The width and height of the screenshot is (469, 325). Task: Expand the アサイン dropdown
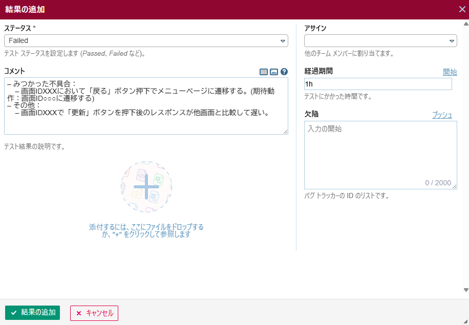(380, 41)
